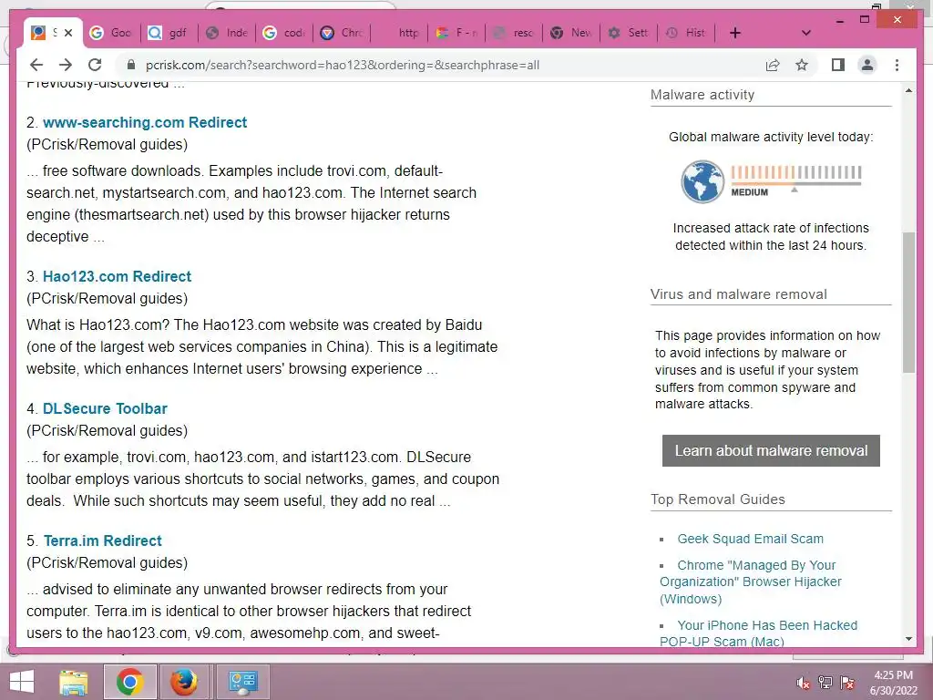Image resolution: width=933 pixels, height=700 pixels.
Task: Switch to the F - n tab
Action: [457, 33]
